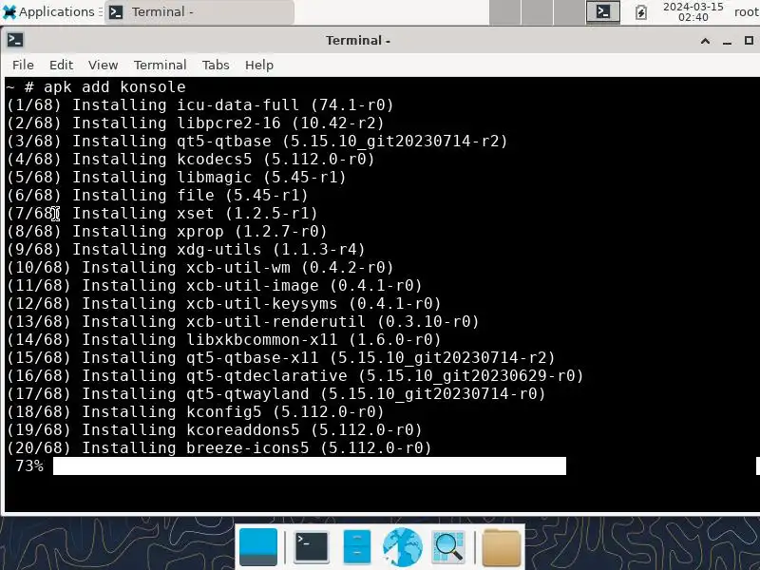760x570 pixels.
Task: Click the 'Terminal -' window title bar
Action: [x=358, y=40]
